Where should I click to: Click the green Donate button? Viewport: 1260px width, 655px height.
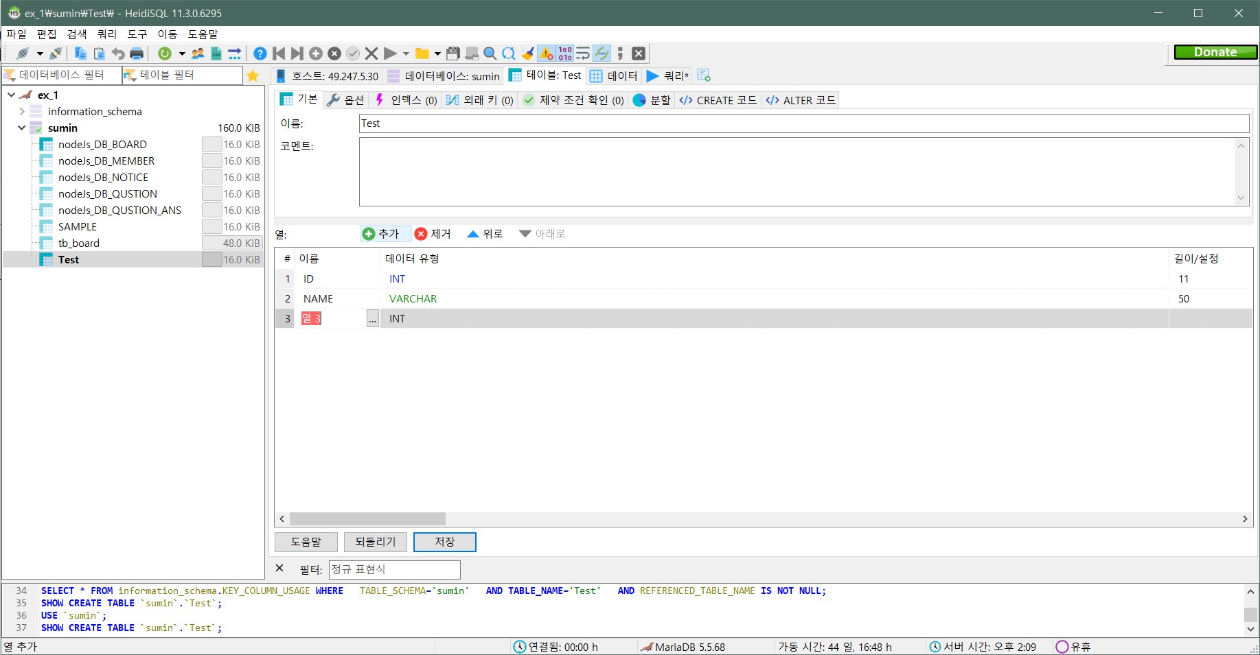(x=1215, y=52)
